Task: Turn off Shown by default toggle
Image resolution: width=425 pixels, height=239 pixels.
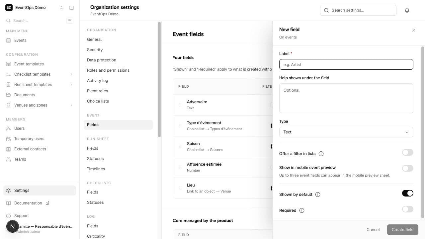Action: click(408, 193)
